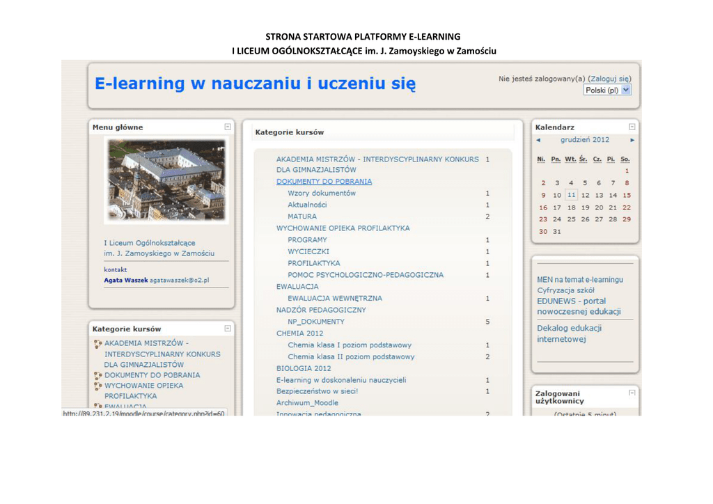Open the MATURA course category

[x=302, y=216]
